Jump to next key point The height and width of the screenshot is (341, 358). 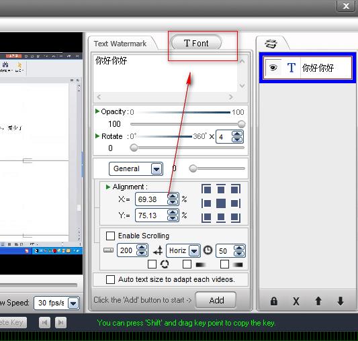coord(60,322)
